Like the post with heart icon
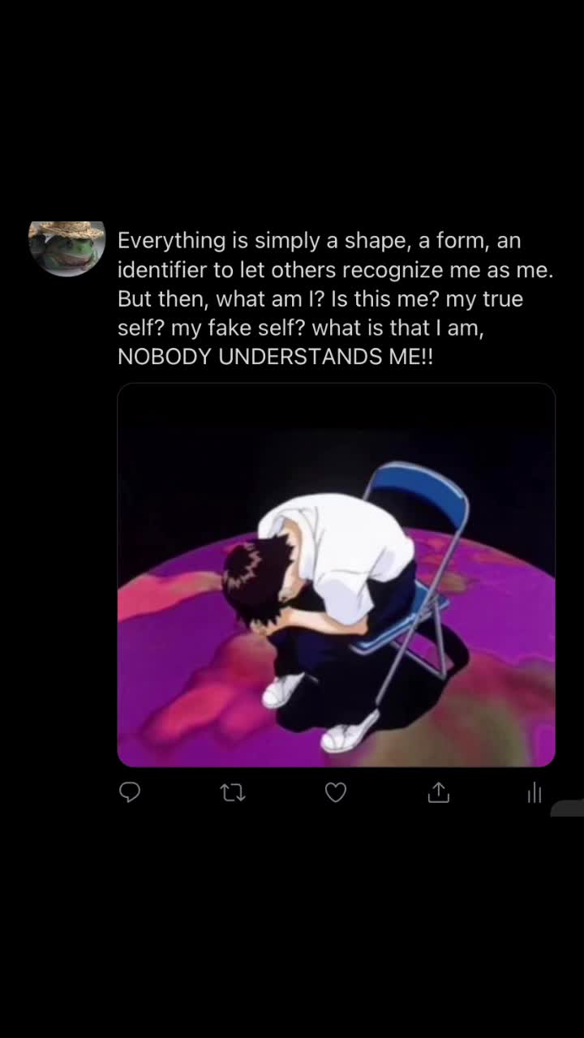The image size is (584, 1038). click(x=336, y=792)
